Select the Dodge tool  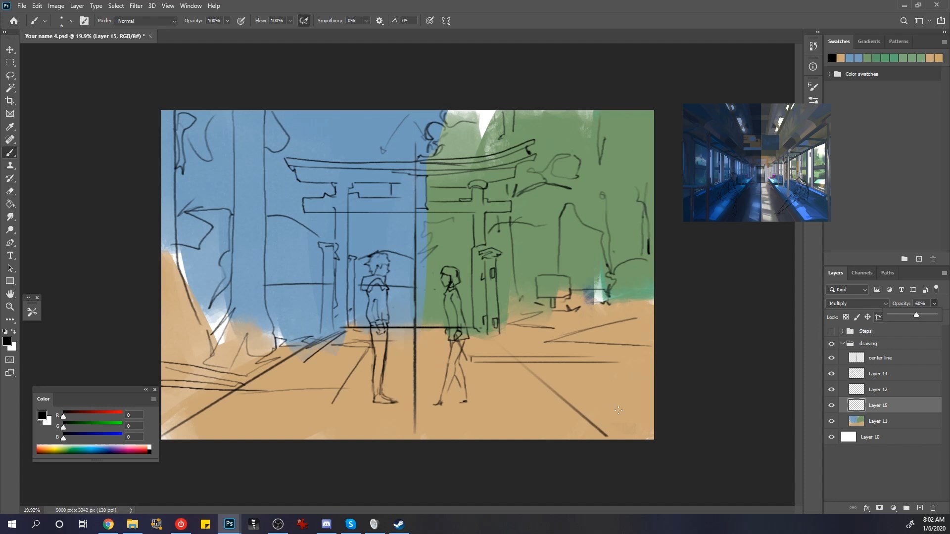click(10, 229)
